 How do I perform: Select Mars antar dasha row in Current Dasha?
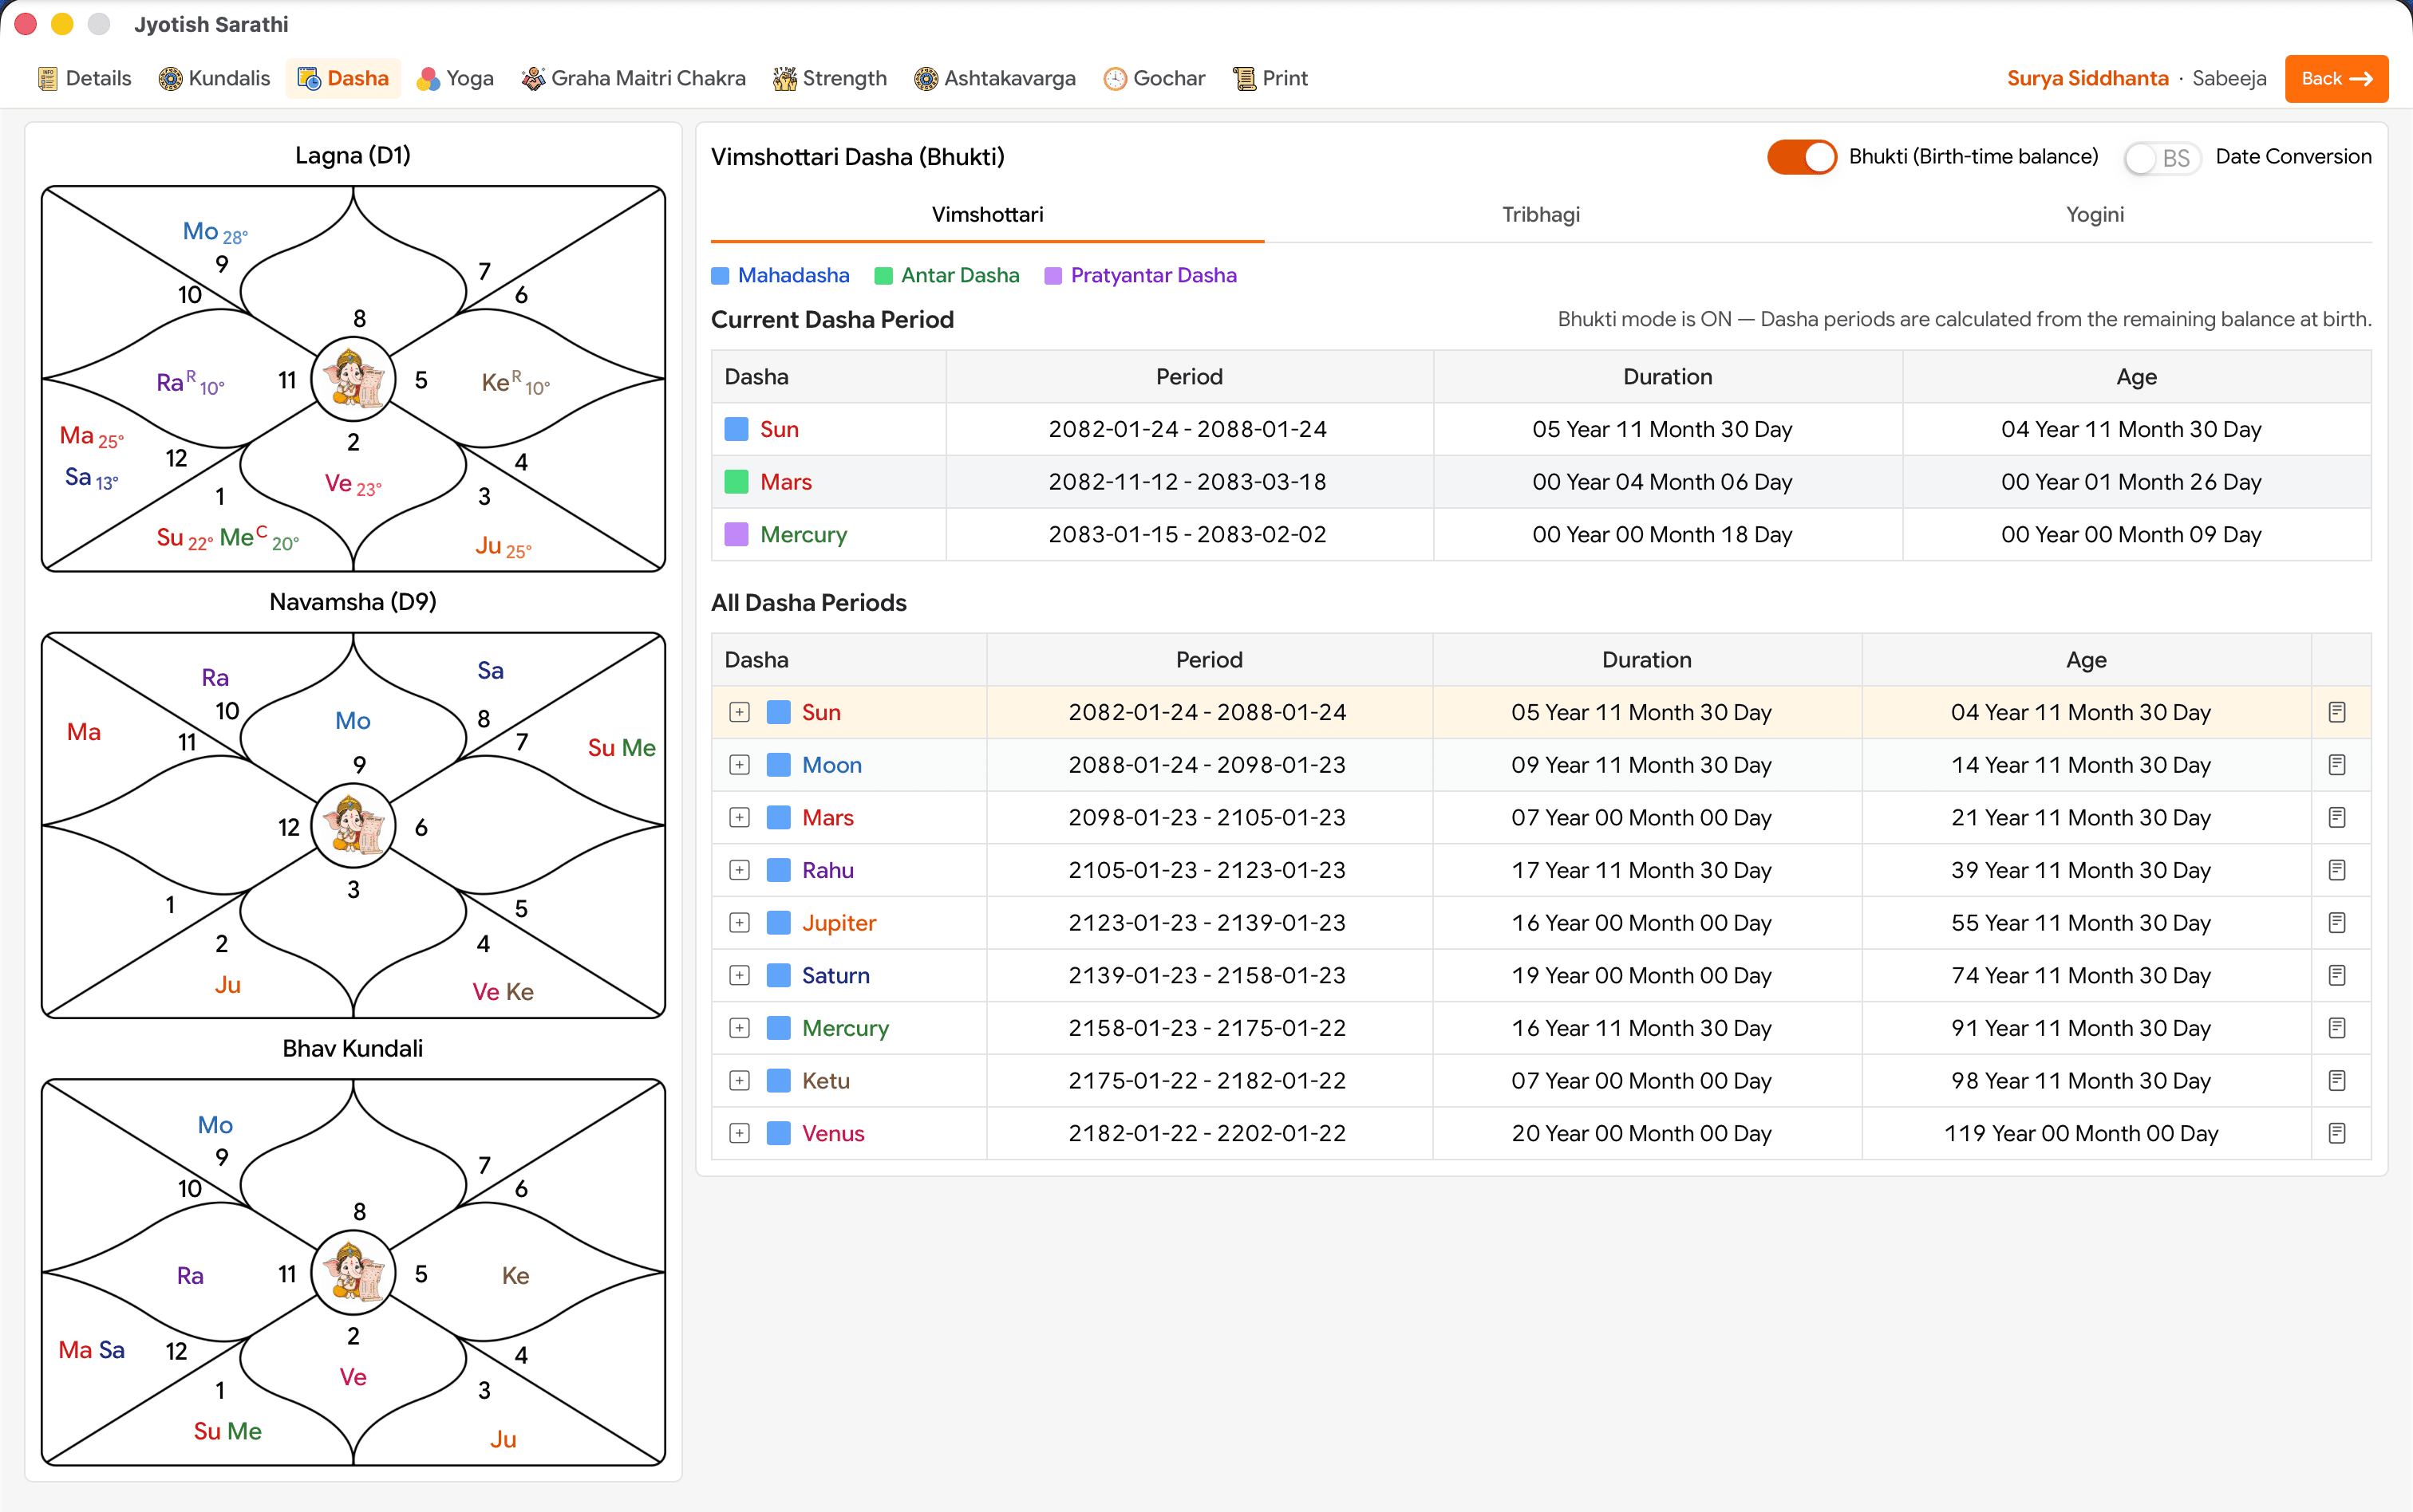point(1541,482)
